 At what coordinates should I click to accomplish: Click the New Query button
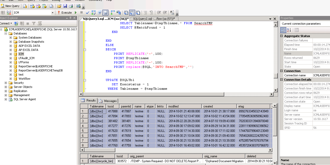pos(10,6)
